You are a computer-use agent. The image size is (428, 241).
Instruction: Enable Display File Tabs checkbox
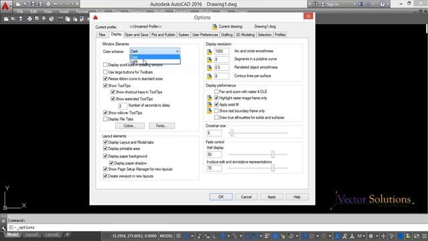pyautogui.click(x=105, y=119)
